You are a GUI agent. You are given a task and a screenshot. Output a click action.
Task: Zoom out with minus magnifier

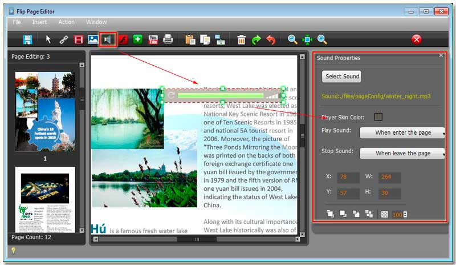292,39
